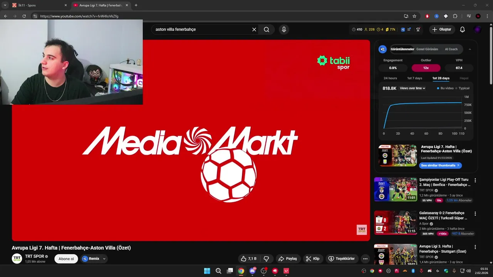The width and height of the screenshot is (493, 277).
Task: Select the Hepsi time range
Action: 464,78
